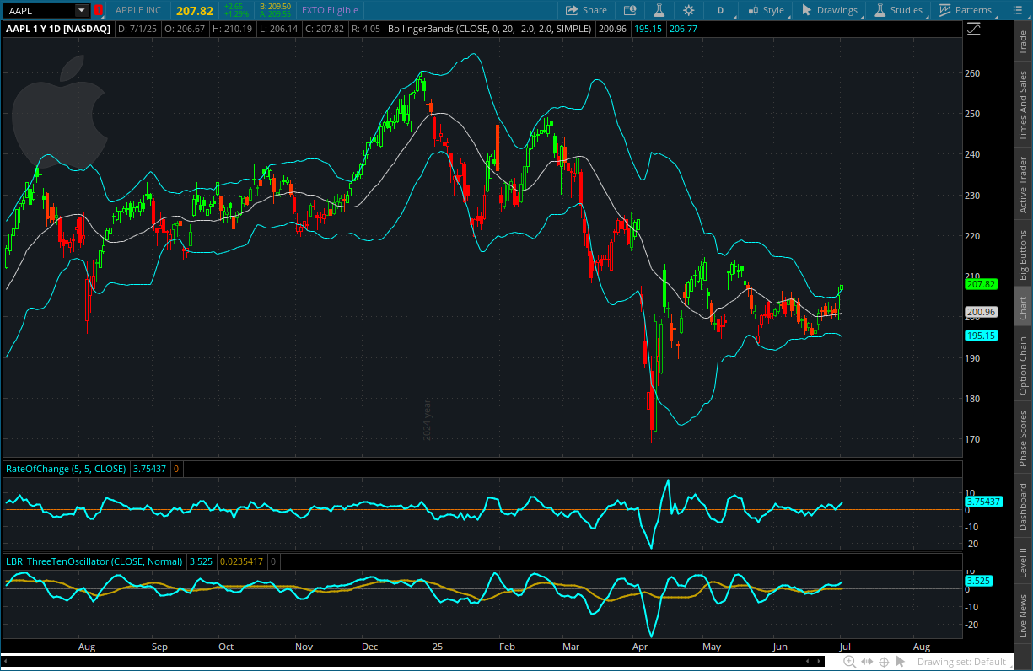This screenshot has height=671, width=1033.
Task: Open the Patterns menu
Action: [966, 10]
